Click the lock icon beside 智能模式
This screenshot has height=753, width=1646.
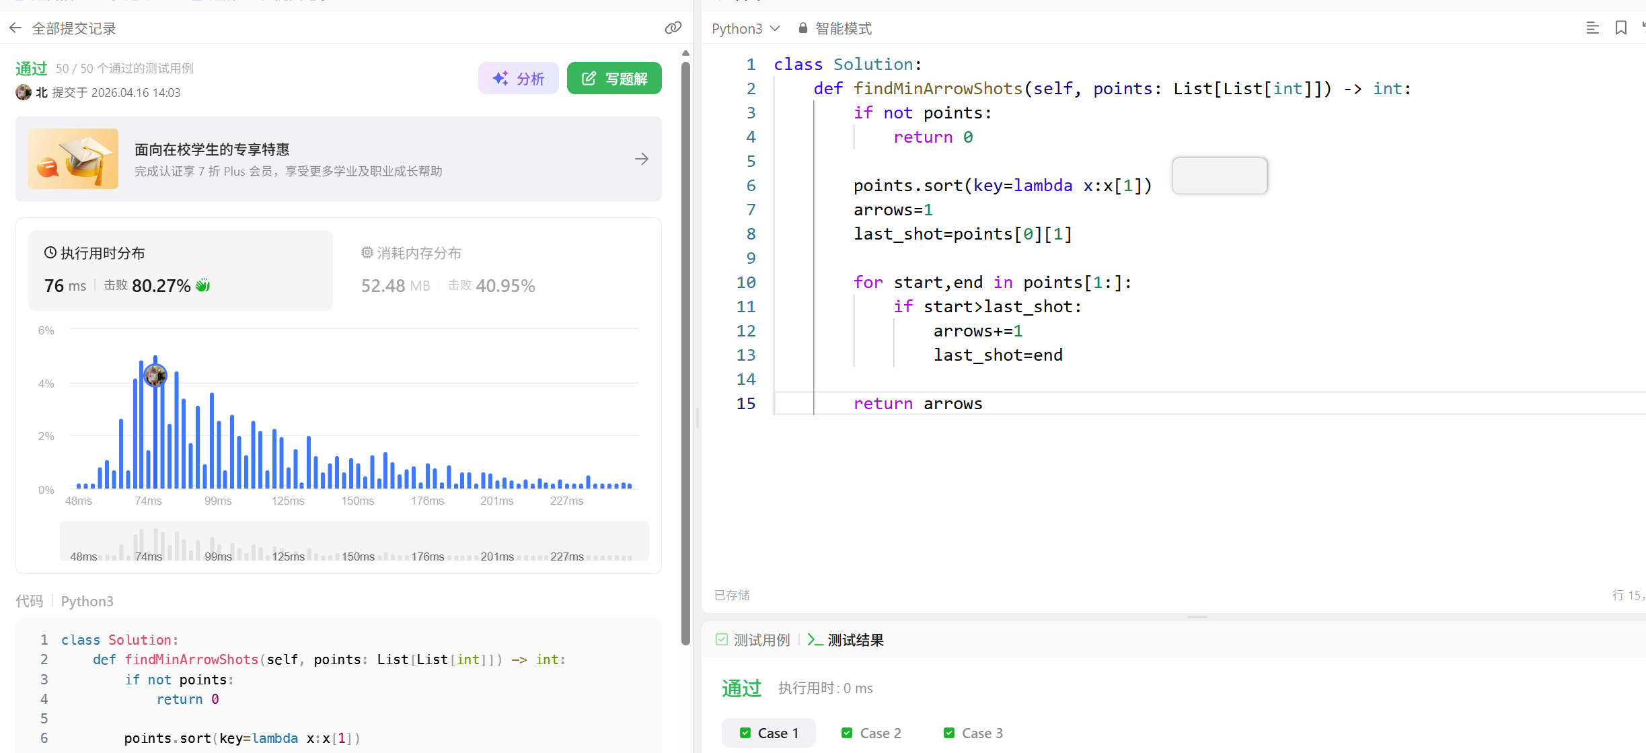[802, 28]
